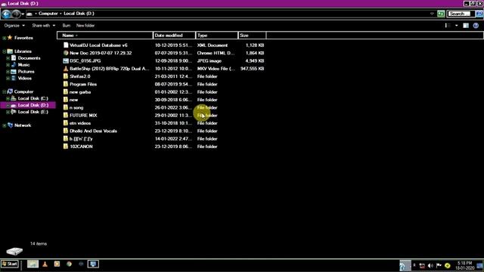This screenshot has width=484, height=272.
Task: Expand the Music library node
Action: pos(8,65)
